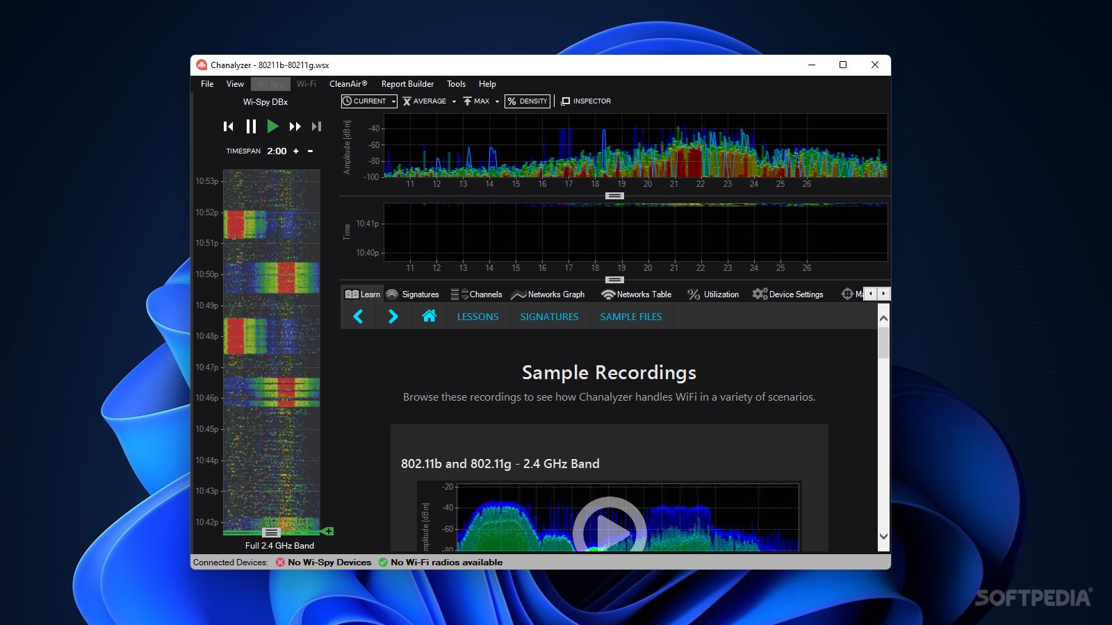Click the Full 2.4 GHz Band label
The image size is (1112, 625).
(x=279, y=546)
